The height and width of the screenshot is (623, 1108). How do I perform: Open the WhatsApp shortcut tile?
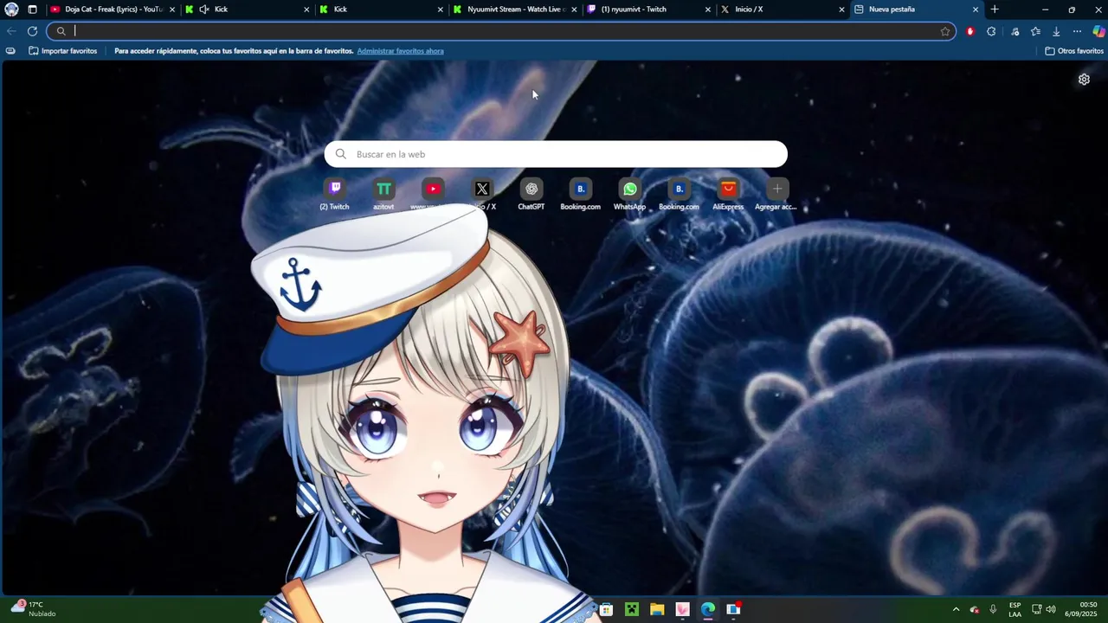[629, 195]
